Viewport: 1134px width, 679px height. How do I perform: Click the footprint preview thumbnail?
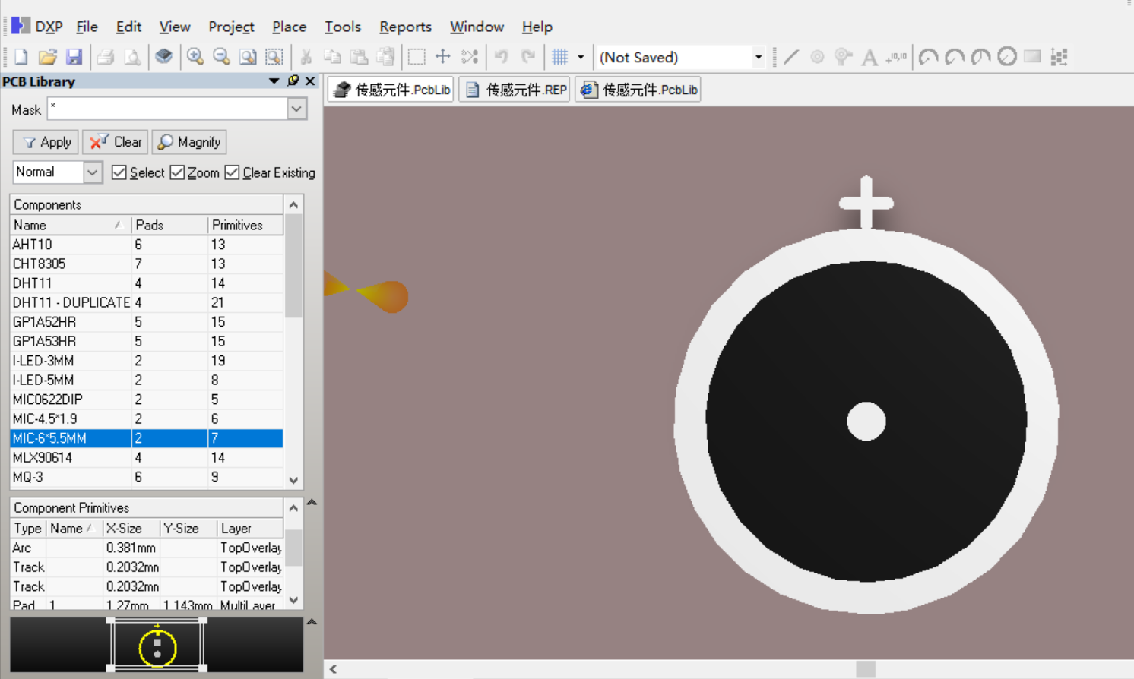coord(157,645)
